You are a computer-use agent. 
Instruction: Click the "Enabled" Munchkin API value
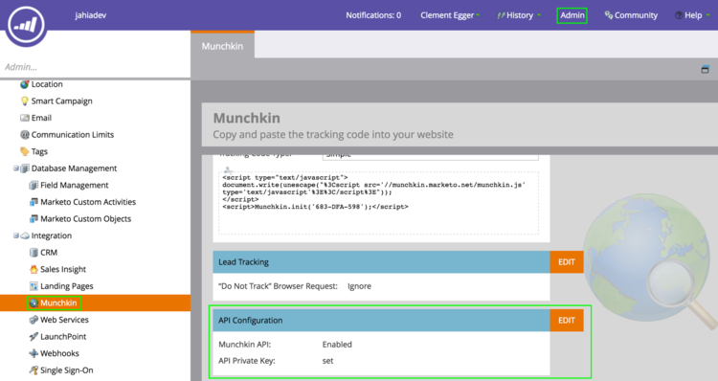pos(337,345)
